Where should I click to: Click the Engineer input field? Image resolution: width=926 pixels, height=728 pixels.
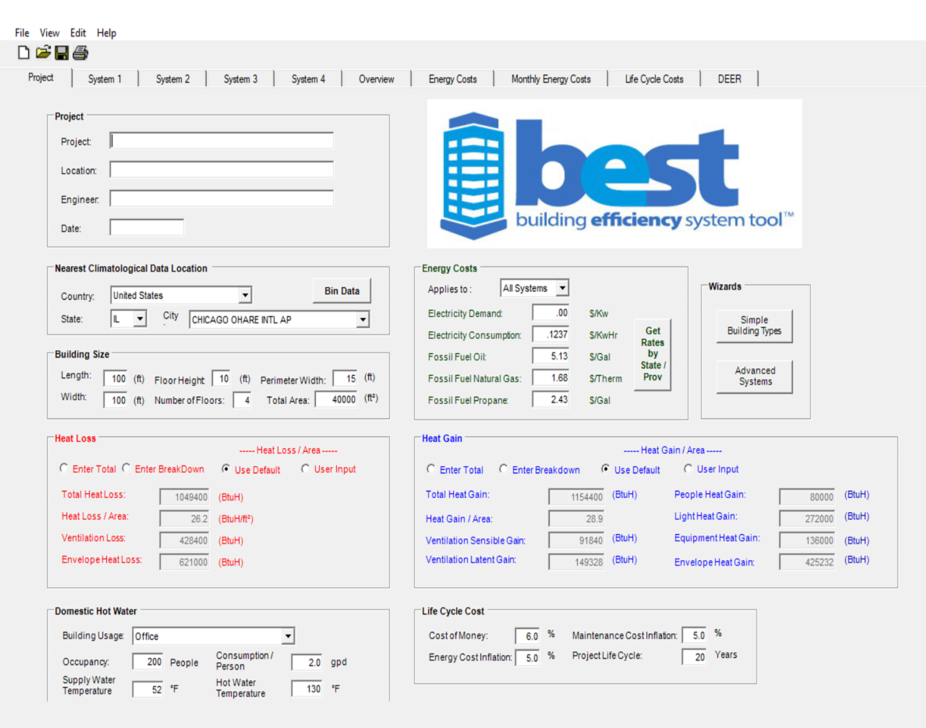[222, 199]
